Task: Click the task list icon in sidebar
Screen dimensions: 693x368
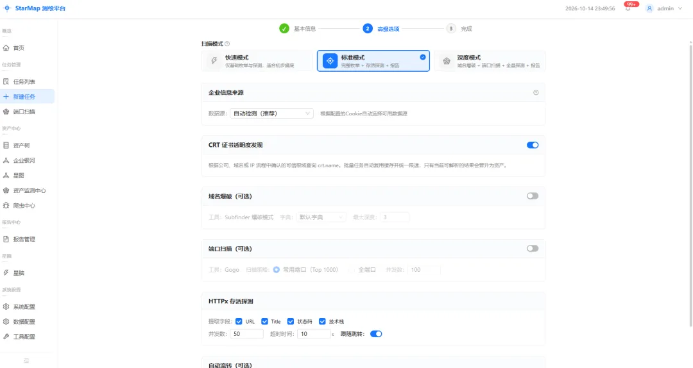Action: pyautogui.click(x=6, y=81)
